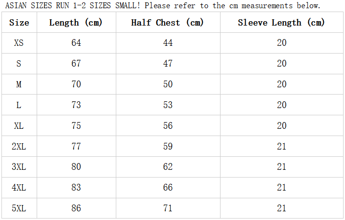Select the S size cell
This screenshot has width=345, height=220.
pyautogui.click(x=19, y=64)
